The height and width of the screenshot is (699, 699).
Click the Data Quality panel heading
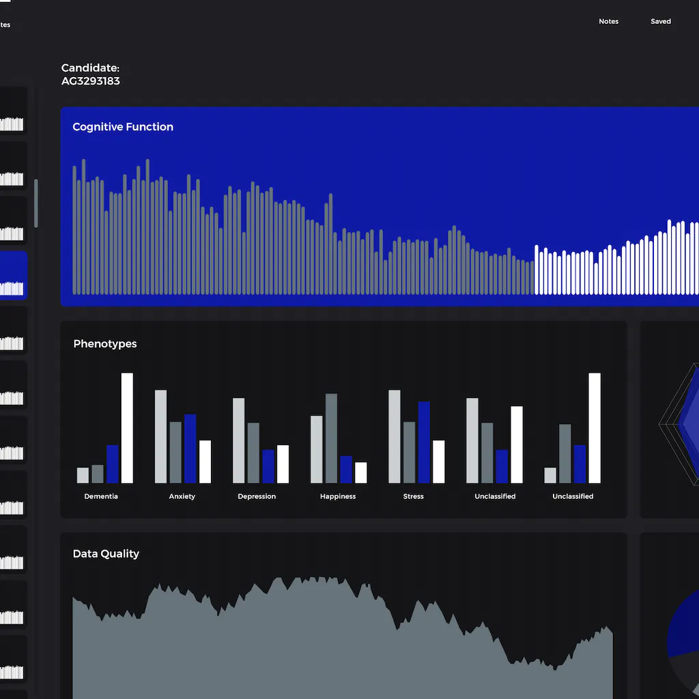pos(106,554)
